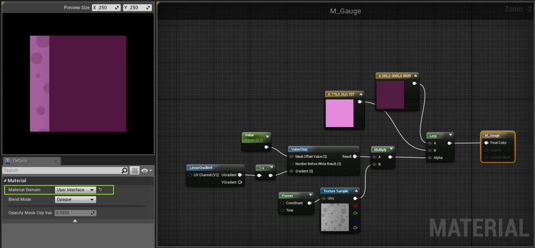Click the green channel pin on Texture Sample
Viewport: 535px width, 248px height.
click(x=355, y=213)
